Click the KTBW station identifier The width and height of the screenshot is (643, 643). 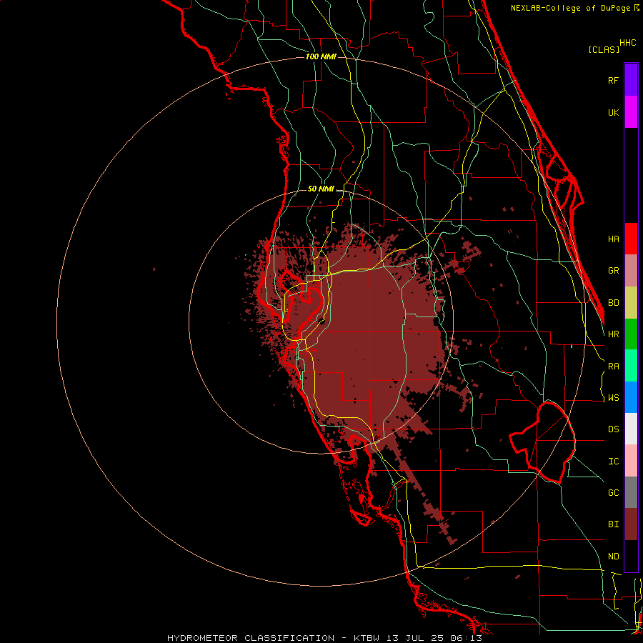(366, 638)
